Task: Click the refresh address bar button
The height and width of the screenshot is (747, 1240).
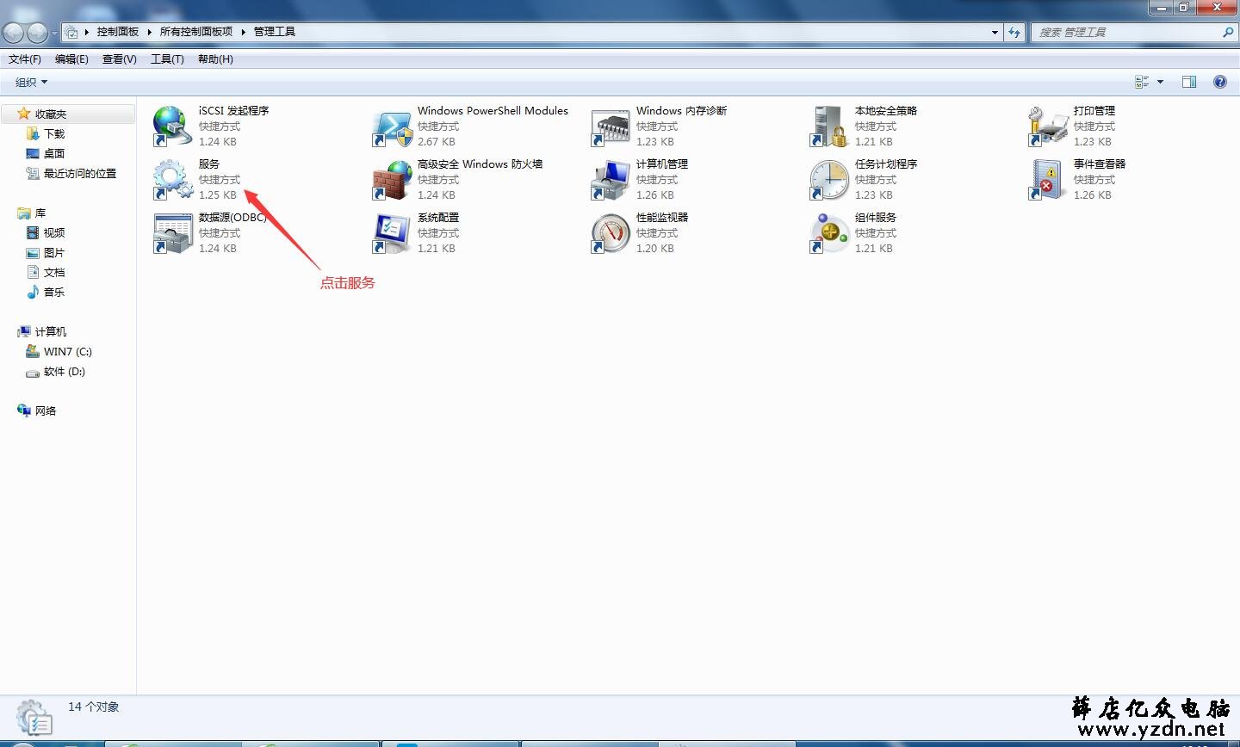Action: click(x=1015, y=32)
